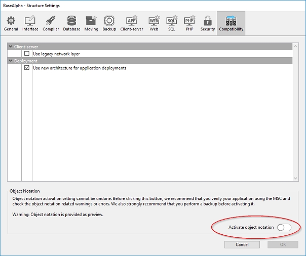Open Client-server settings page
Viewport: 306px width, 256px height.
(131, 23)
